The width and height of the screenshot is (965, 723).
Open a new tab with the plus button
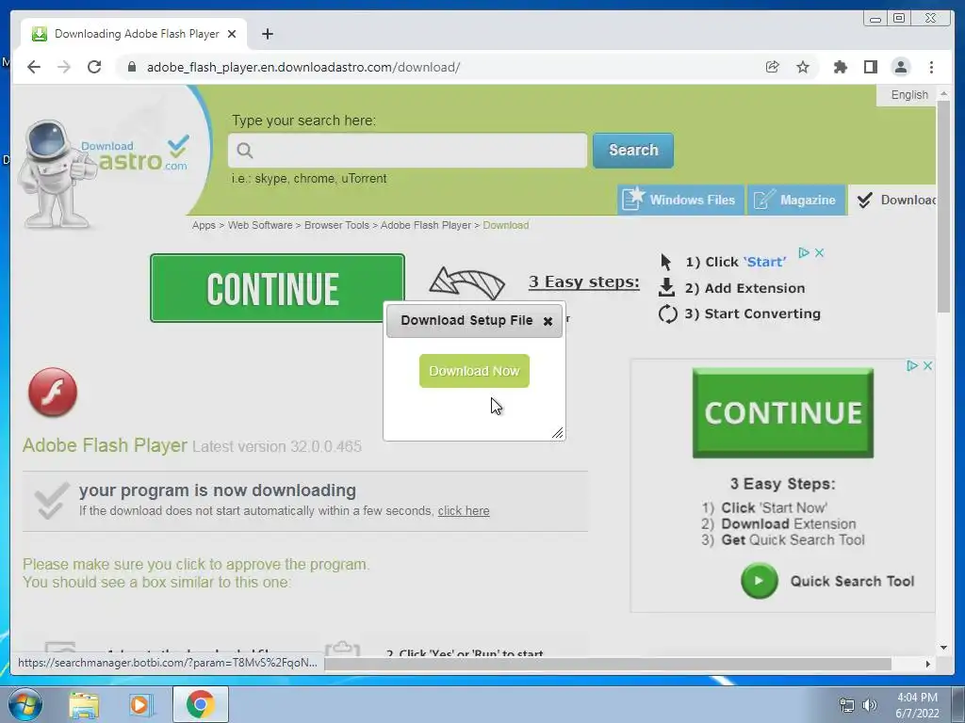[x=267, y=34]
